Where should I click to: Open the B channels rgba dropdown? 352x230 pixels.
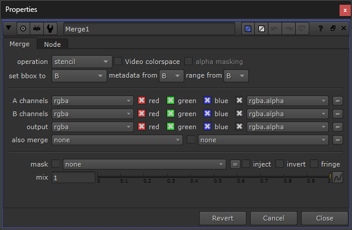click(x=92, y=114)
